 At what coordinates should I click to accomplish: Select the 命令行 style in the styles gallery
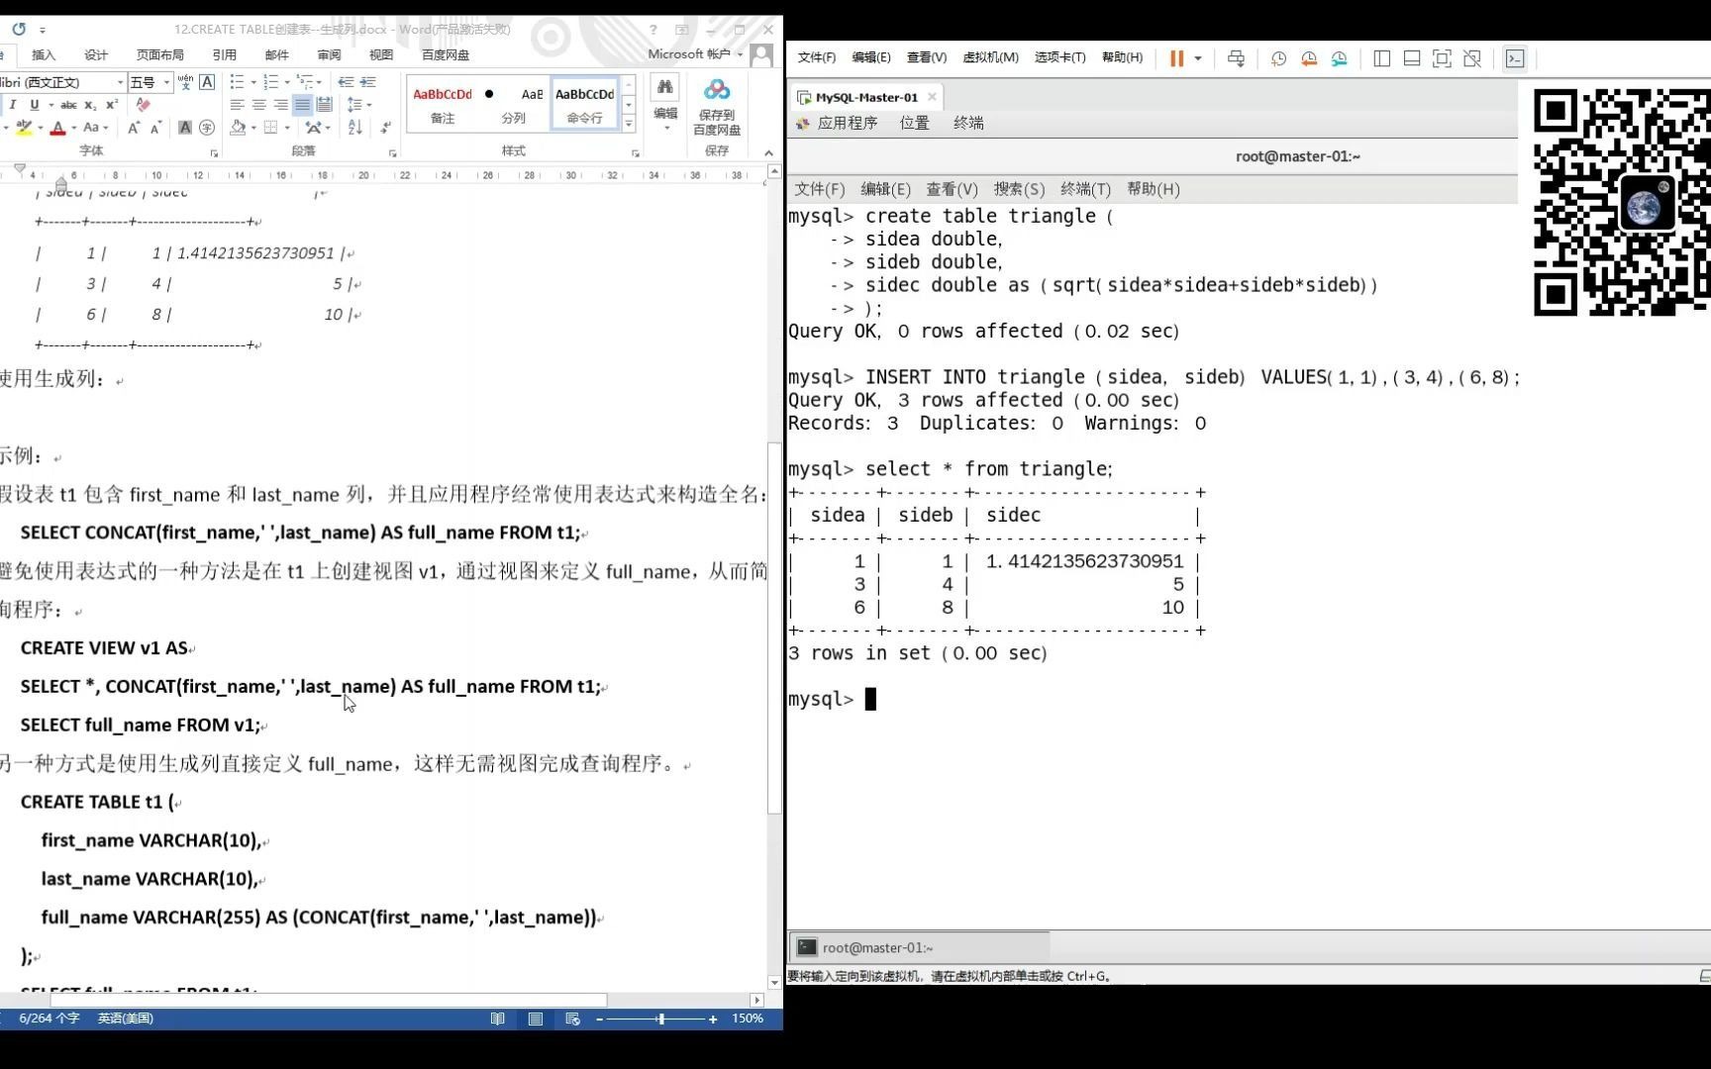(584, 104)
